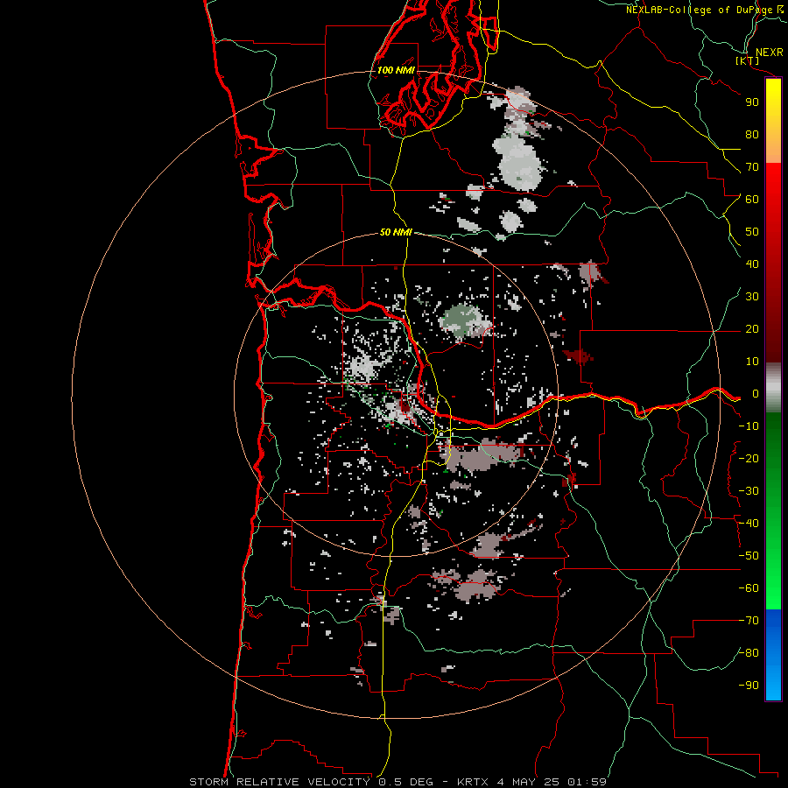The height and width of the screenshot is (788, 788).
Task: Click the -40 scale value
Action: [x=749, y=524]
